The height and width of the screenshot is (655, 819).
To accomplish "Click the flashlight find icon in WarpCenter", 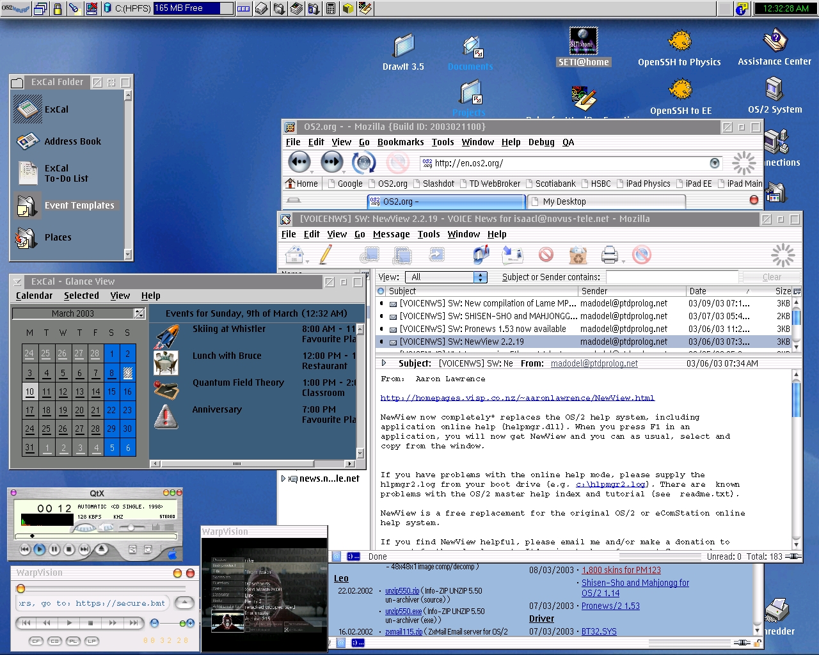I will 74,8.
